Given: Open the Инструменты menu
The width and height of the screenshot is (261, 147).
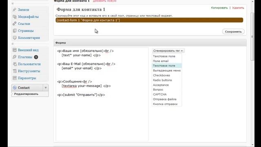Looking at the screenshot, I should click(29, 71).
